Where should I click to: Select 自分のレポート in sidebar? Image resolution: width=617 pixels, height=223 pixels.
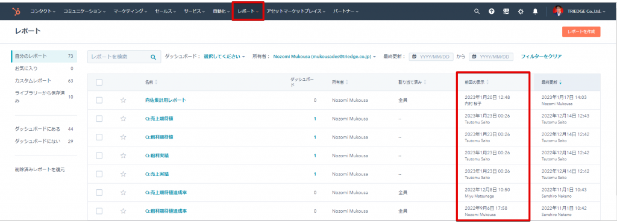[44, 56]
